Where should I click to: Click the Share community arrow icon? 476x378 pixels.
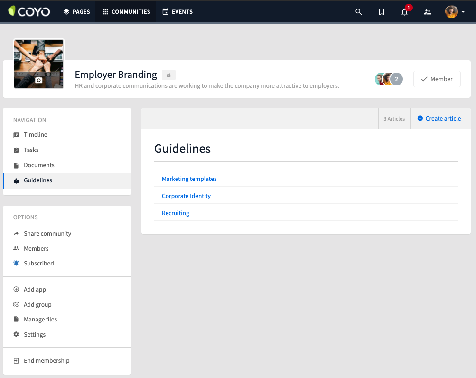[x=16, y=233]
